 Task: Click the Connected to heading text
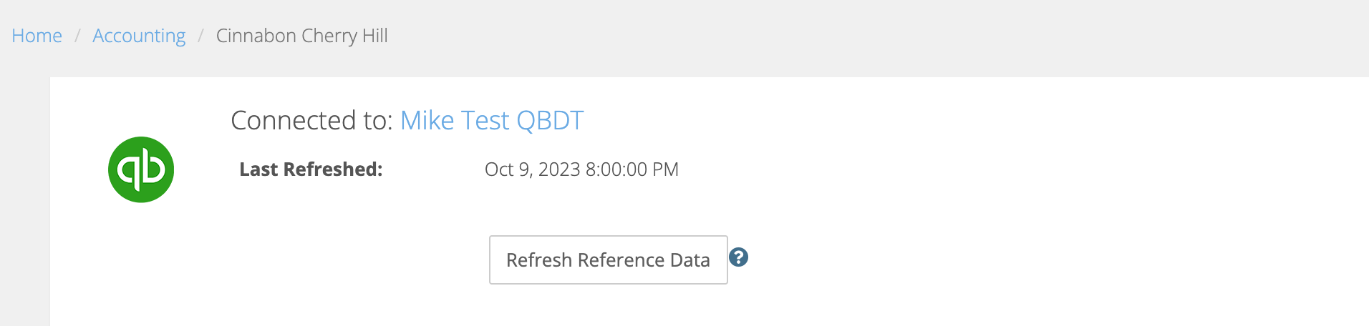point(311,120)
